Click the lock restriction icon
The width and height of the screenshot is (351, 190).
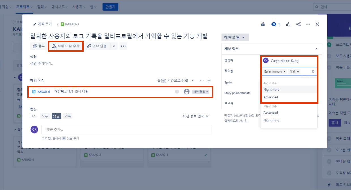pos(263,24)
